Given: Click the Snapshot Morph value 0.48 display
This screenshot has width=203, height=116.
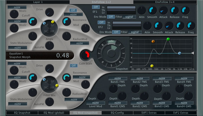Looking at the screenshot, I should click(63, 55).
